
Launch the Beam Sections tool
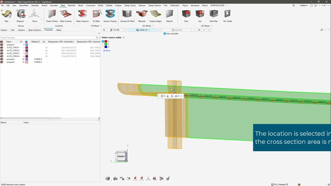(82, 16)
